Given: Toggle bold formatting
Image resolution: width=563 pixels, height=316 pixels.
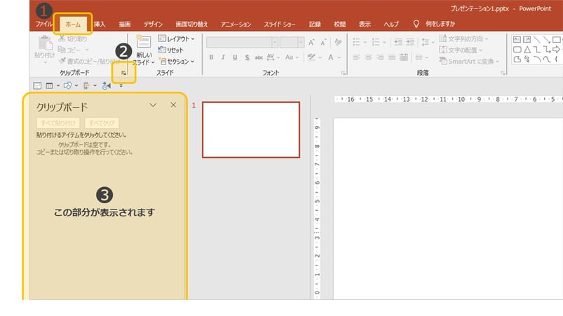Looking at the screenshot, I should coord(212,57).
